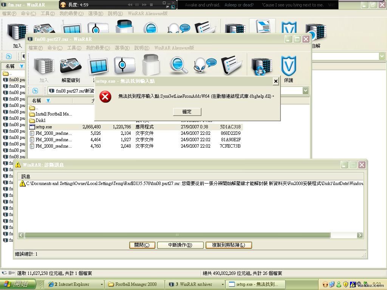Click the folder list Info icon in fm08.part27.rar toolbar
This screenshot has height=290, width=387.
tap(231, 65)
